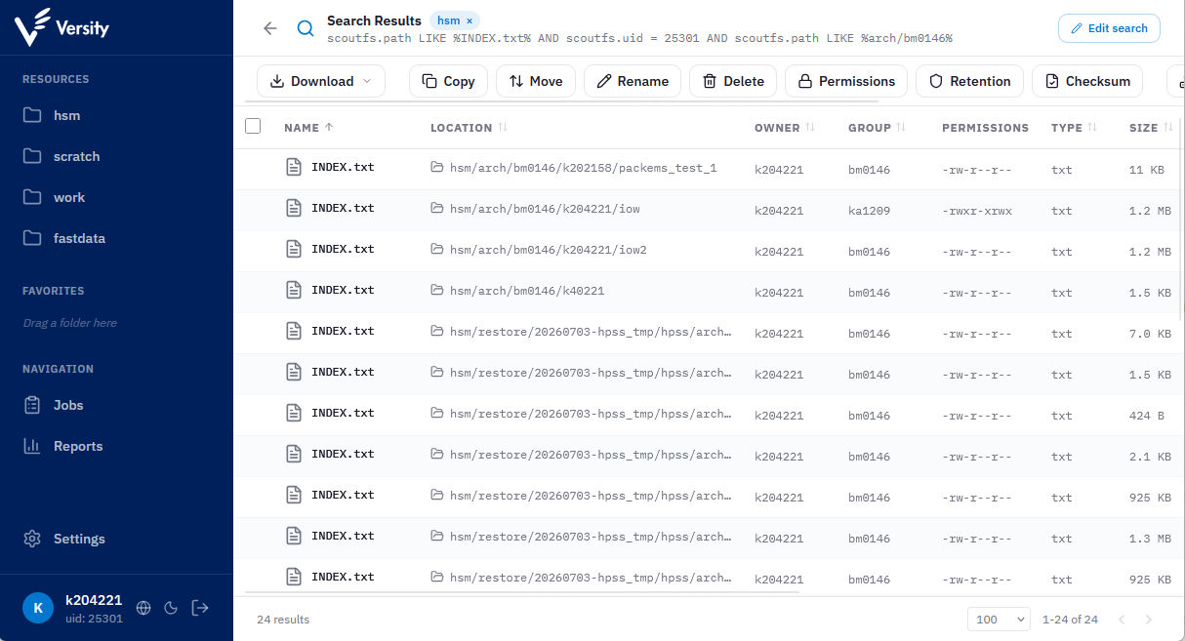The height and width of the screenshot is (641, 1185).
Task: Click the 1.3 MB size cell
Action: (1150, 539)
